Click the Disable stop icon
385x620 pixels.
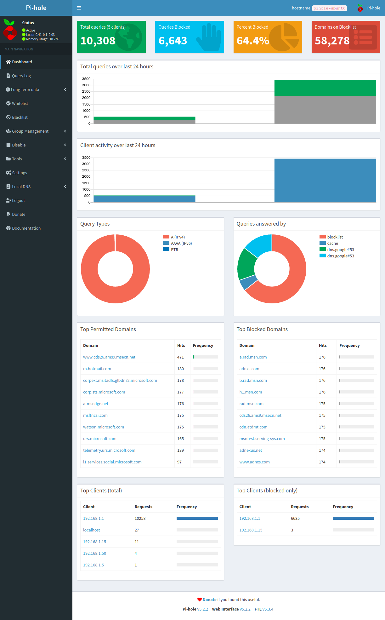(x=8, y=145)
